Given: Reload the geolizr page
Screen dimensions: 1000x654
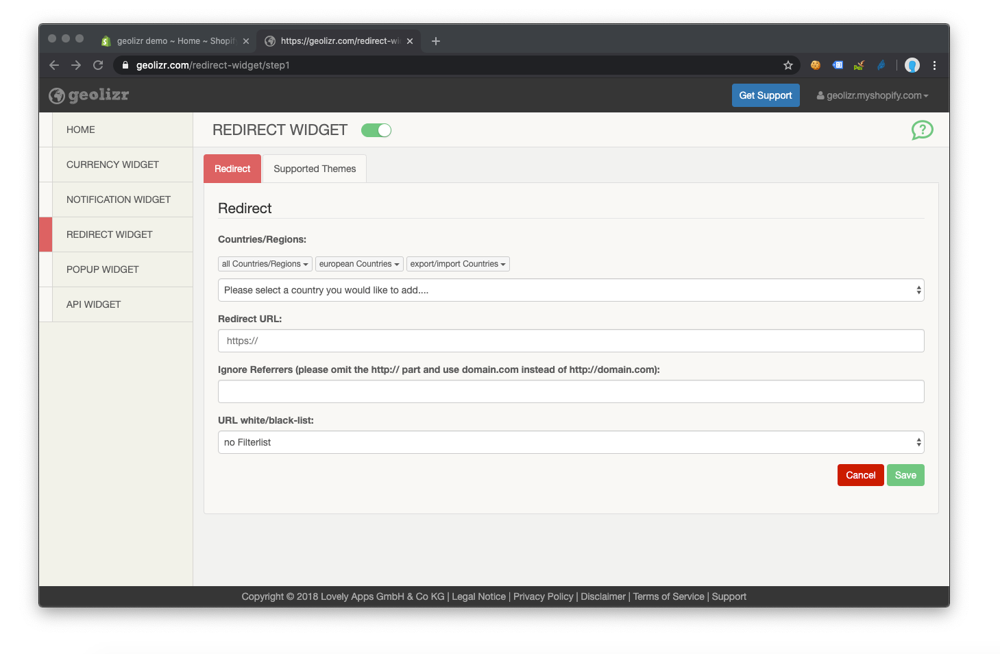Looking at the screenshot, I should click(98, 65).
